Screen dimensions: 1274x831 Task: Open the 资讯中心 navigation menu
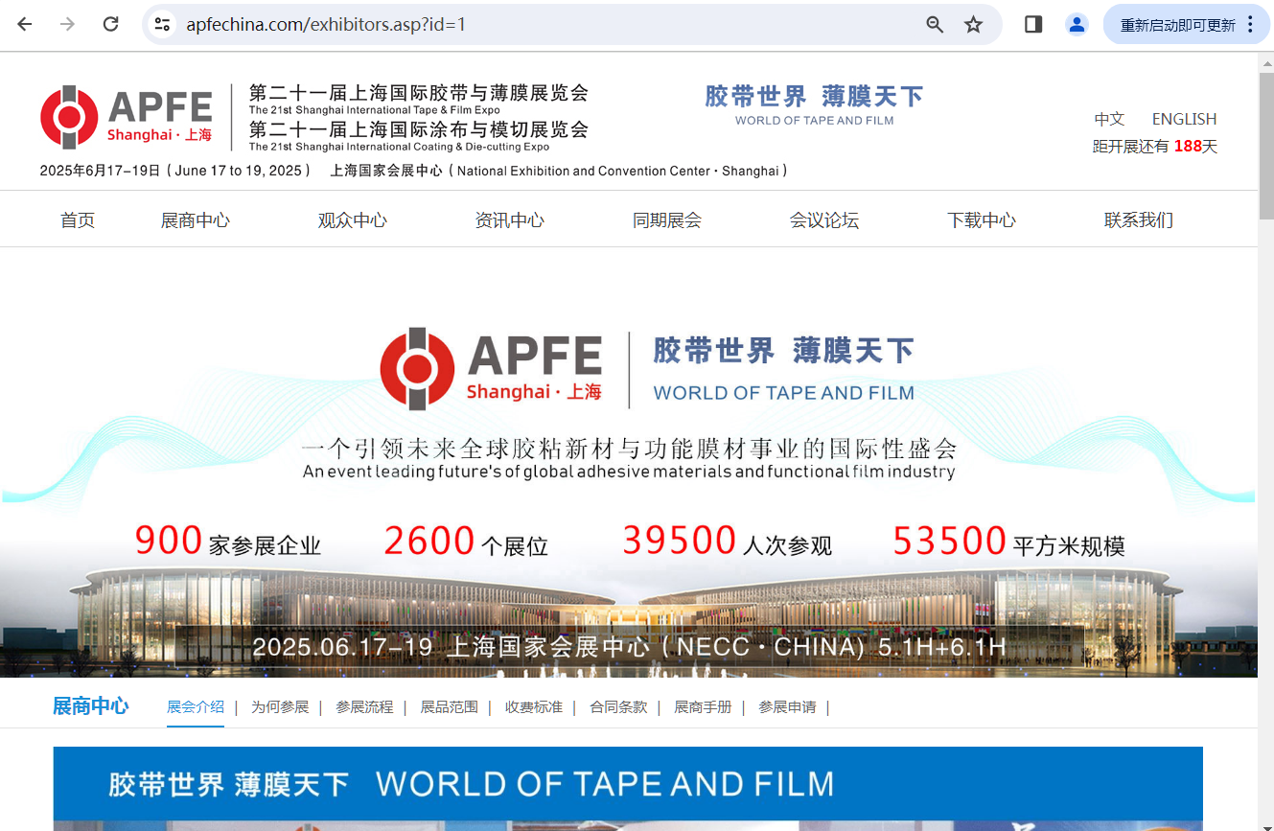pos(510,220)
